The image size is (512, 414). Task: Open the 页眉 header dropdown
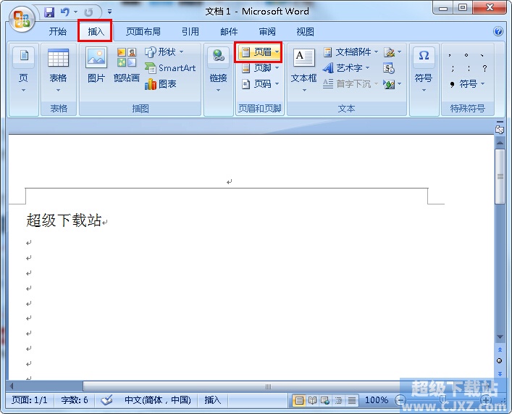click(259, 52)
